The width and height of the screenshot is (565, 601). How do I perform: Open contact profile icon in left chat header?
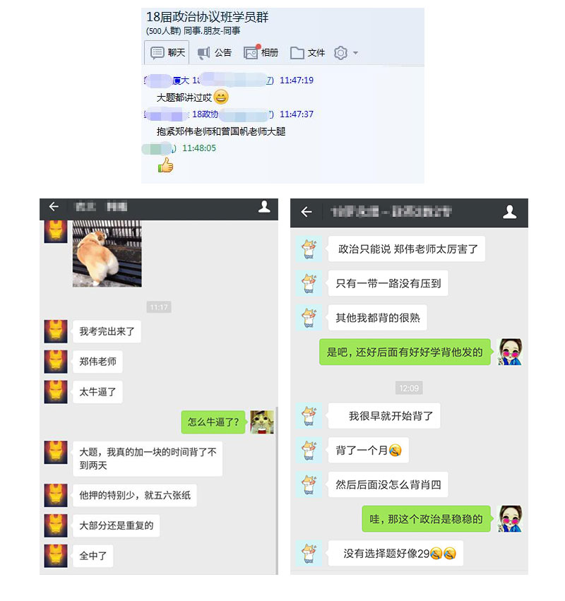[x=264, y=207]
